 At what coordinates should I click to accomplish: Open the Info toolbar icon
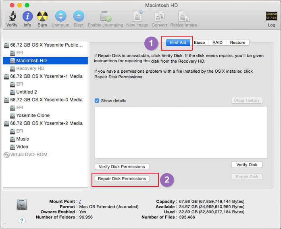(x=27, y=16)
